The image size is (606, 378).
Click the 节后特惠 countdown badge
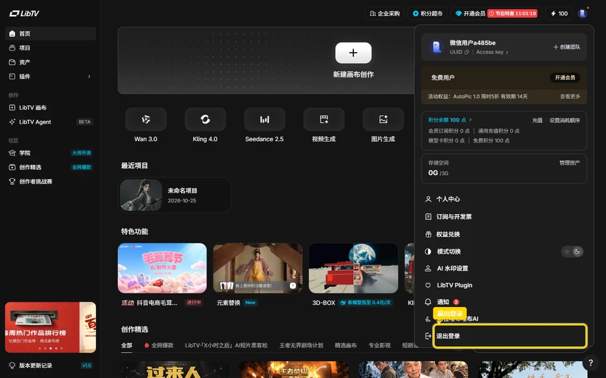click(513, 14)
